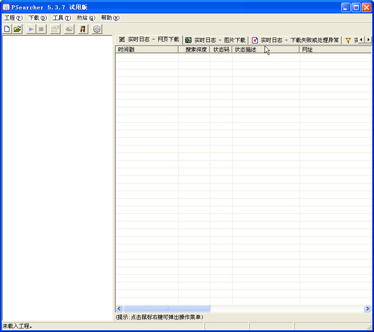The width and height of the screenshot is (374, 332).
Task: Click the portrait picture viewer icon
Action: point(83,29)
